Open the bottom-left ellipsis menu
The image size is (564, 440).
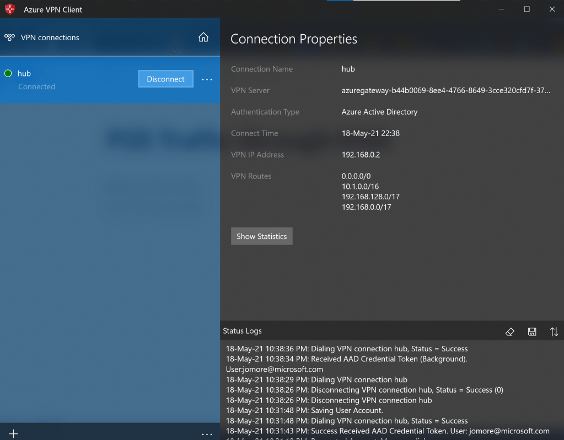click(207, 434)
